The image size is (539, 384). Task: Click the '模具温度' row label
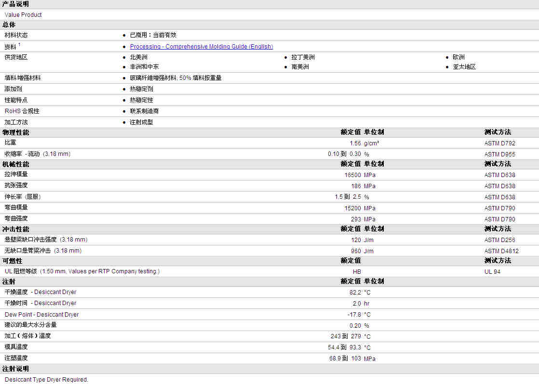pyautogui.click(x=16, y=347)
